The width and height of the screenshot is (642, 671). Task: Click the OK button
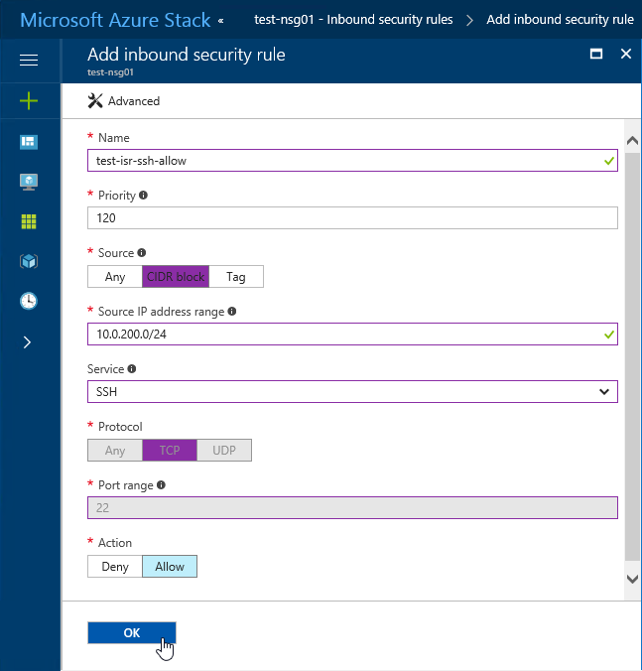pos(132,633)
